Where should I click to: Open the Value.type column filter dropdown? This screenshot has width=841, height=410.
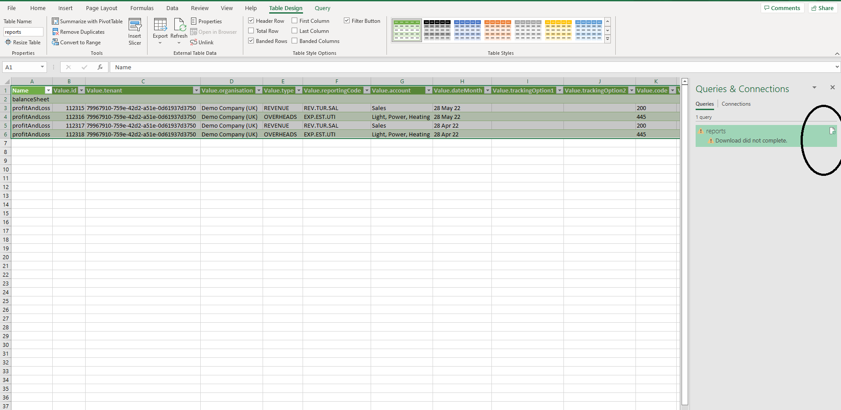click(299, 91)
